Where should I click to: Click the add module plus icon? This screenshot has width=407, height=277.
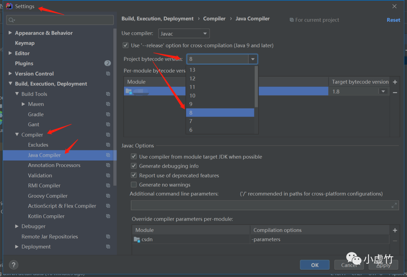[395, 82]
